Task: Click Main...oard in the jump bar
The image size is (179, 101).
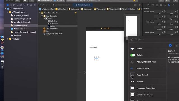Action: pyautogui.click(x=74, y=9)
